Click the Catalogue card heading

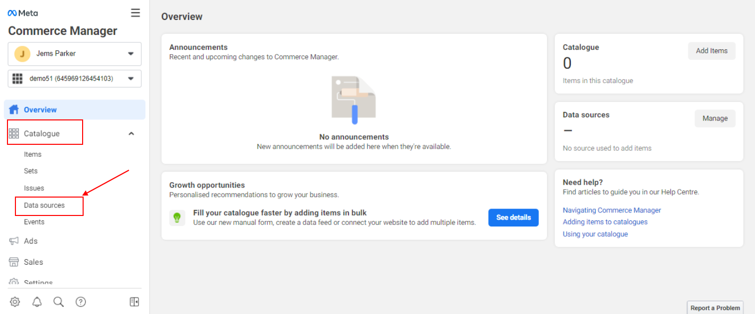pos(581,47)
